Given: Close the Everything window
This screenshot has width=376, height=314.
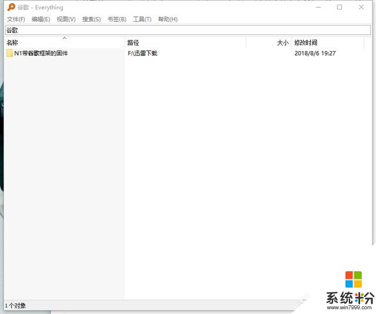Looking at the screenshot, I should tap(361, 7).
